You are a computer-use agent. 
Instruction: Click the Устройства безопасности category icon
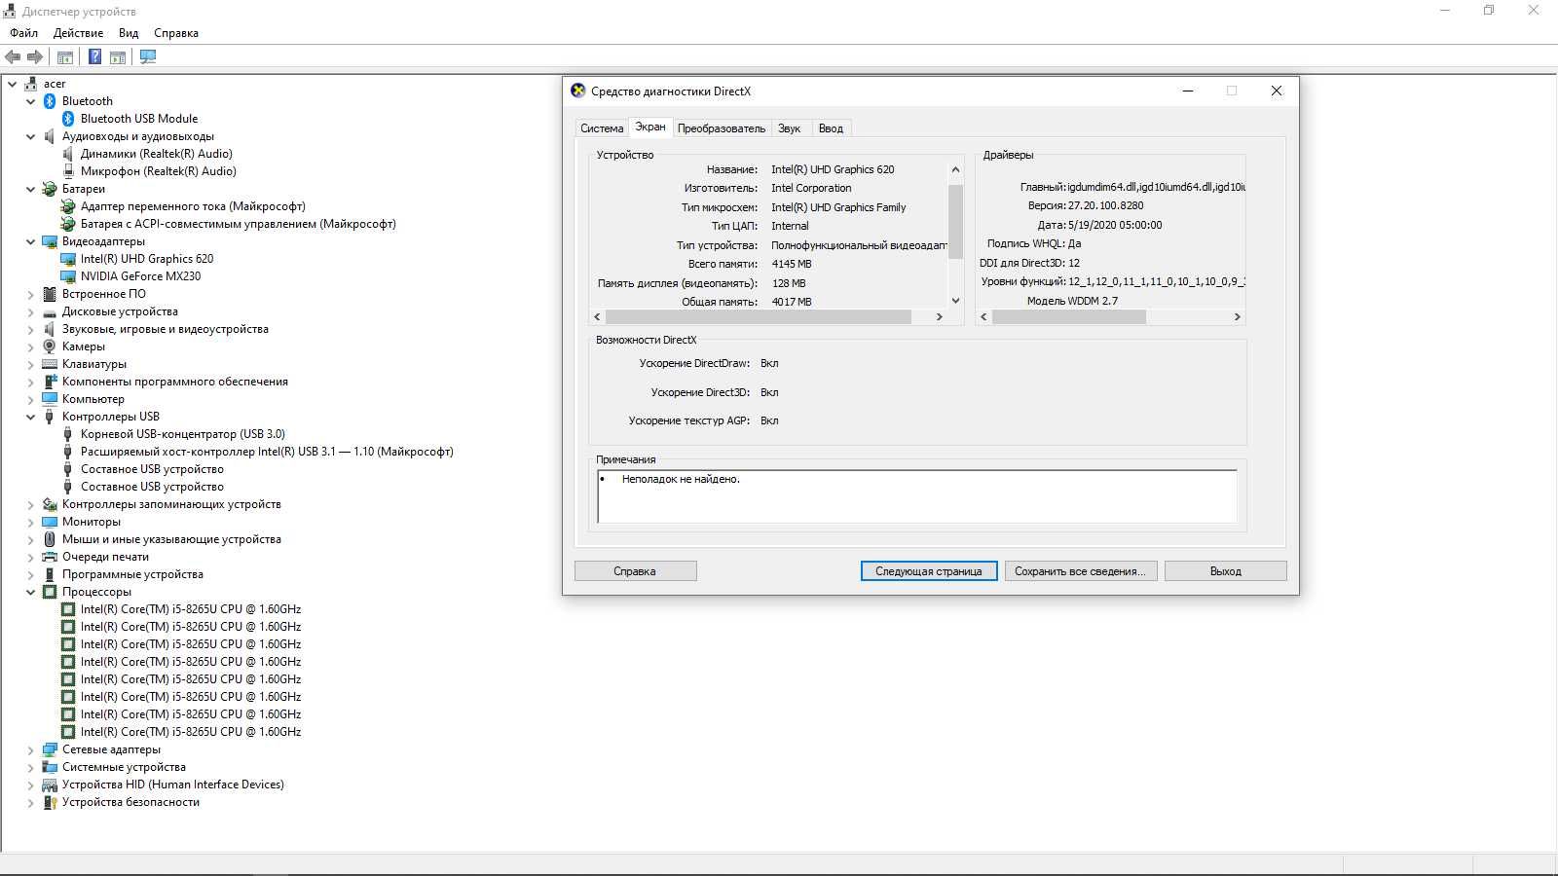(x=50, y=802)
